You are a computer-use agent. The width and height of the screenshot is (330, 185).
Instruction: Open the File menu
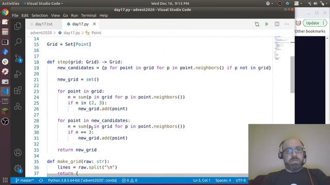(x=15, y=15)
